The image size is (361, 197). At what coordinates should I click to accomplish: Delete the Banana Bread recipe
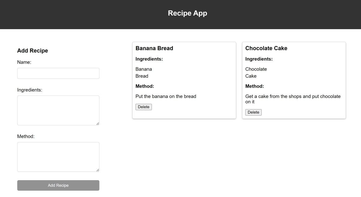[143, 107]
